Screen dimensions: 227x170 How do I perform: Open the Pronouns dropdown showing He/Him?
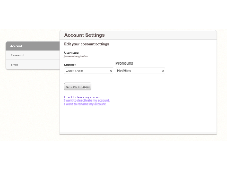[140, 71]
